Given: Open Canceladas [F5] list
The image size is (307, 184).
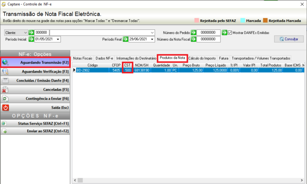Looking at the screenshot, I should (x=35, y=89).
